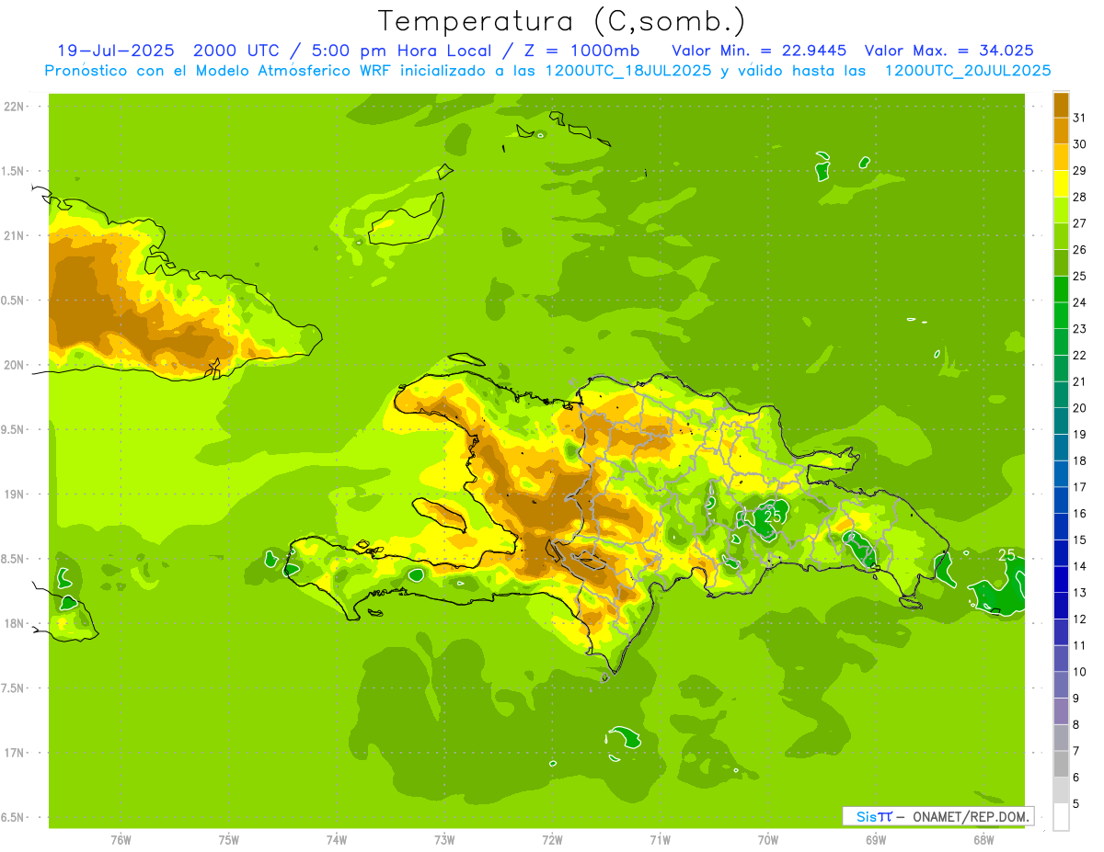Screen dimensions: 1104x852
Task: Select the dark blue segment between 13 and 14
Action: [1061, 579]
